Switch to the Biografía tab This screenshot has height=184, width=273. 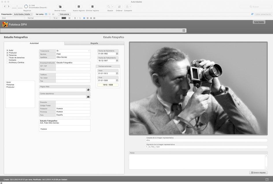94,43
